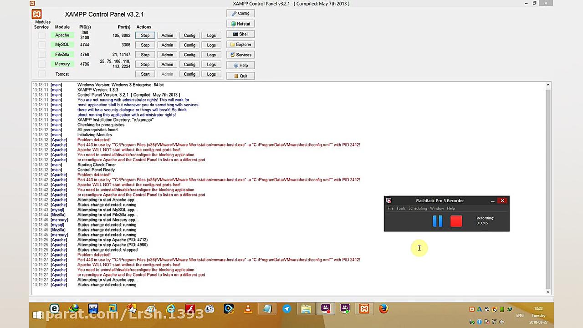Open the Tools menu in FlashBack Recorder
Screen dimensions: 583x328
coord(401,208)
